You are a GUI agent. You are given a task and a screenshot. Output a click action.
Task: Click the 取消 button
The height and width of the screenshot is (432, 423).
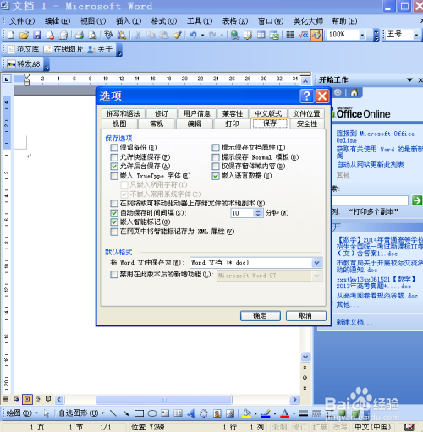306,315
